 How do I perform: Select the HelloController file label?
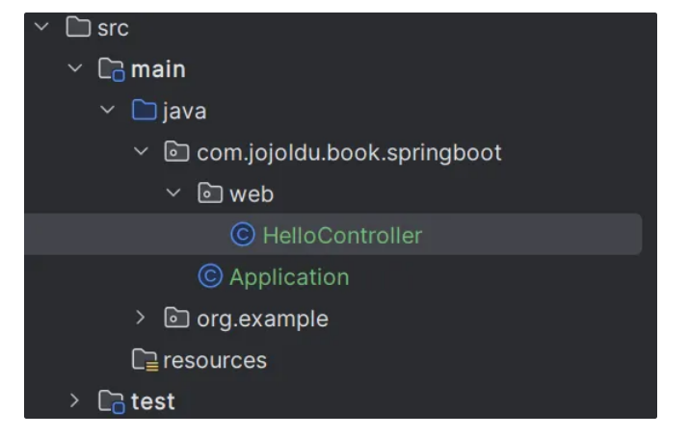click(342, 235)
